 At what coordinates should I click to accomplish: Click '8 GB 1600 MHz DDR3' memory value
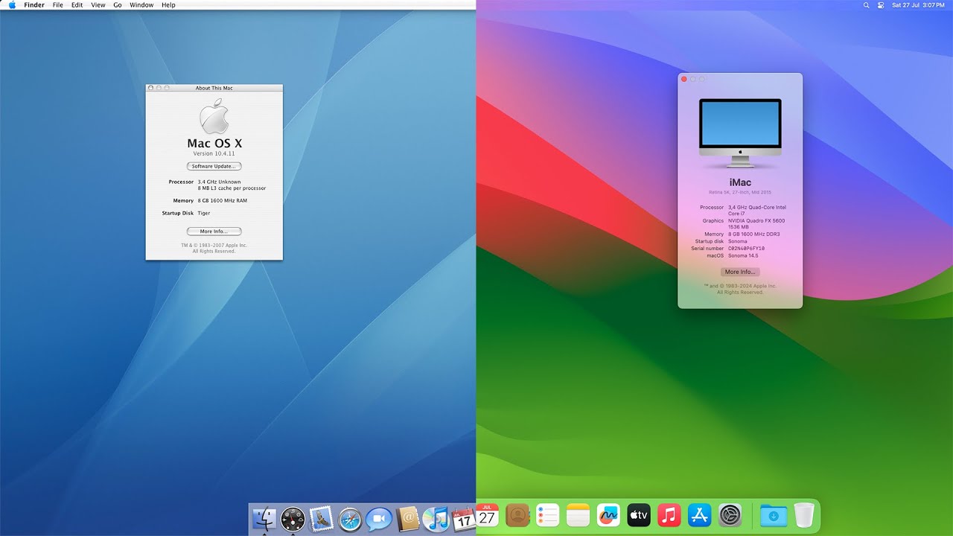point(754,234)
